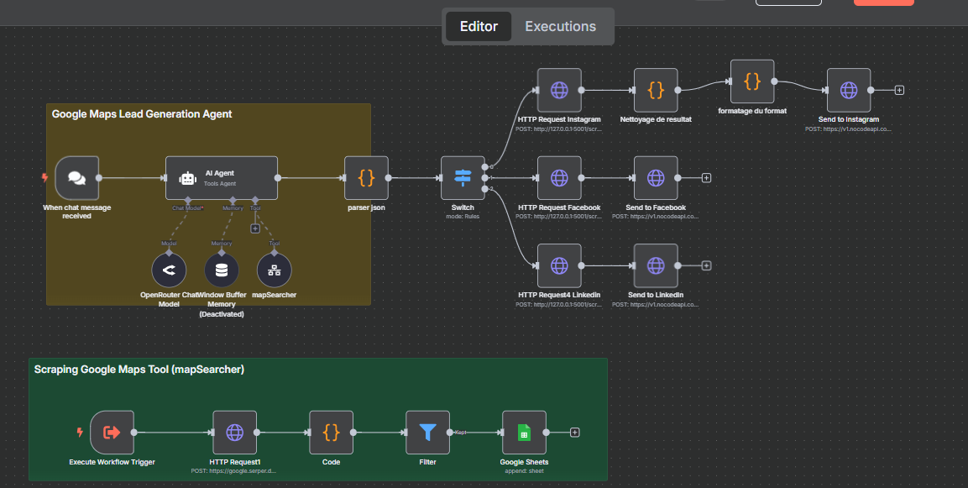Viewport: 968px width, 488px height.
Task: Click the AI Agent Memory connector
Action: (x=233, y=200)
